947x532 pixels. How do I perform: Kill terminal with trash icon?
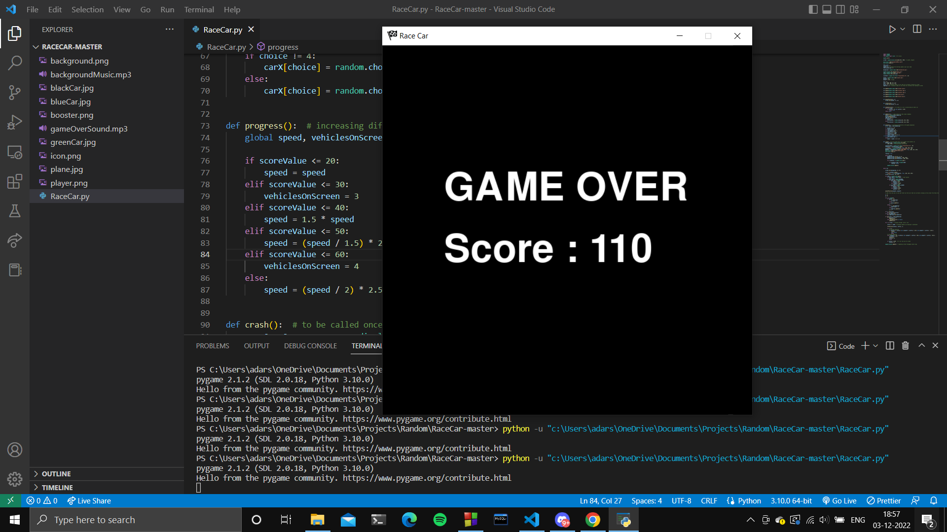coord(905,346)
